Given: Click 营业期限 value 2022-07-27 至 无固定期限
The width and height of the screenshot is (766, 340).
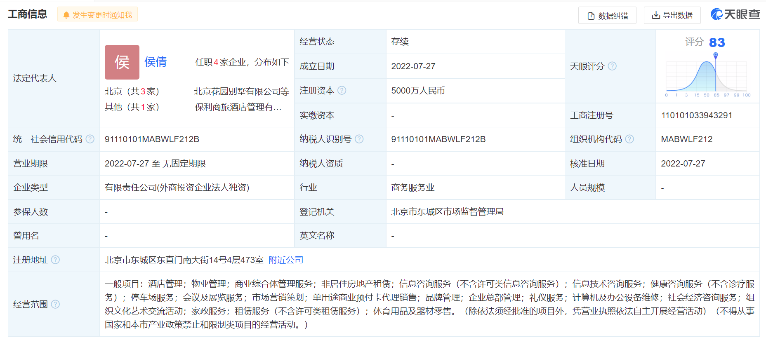Looking at the screenshot, I should (x=155, y=164).
